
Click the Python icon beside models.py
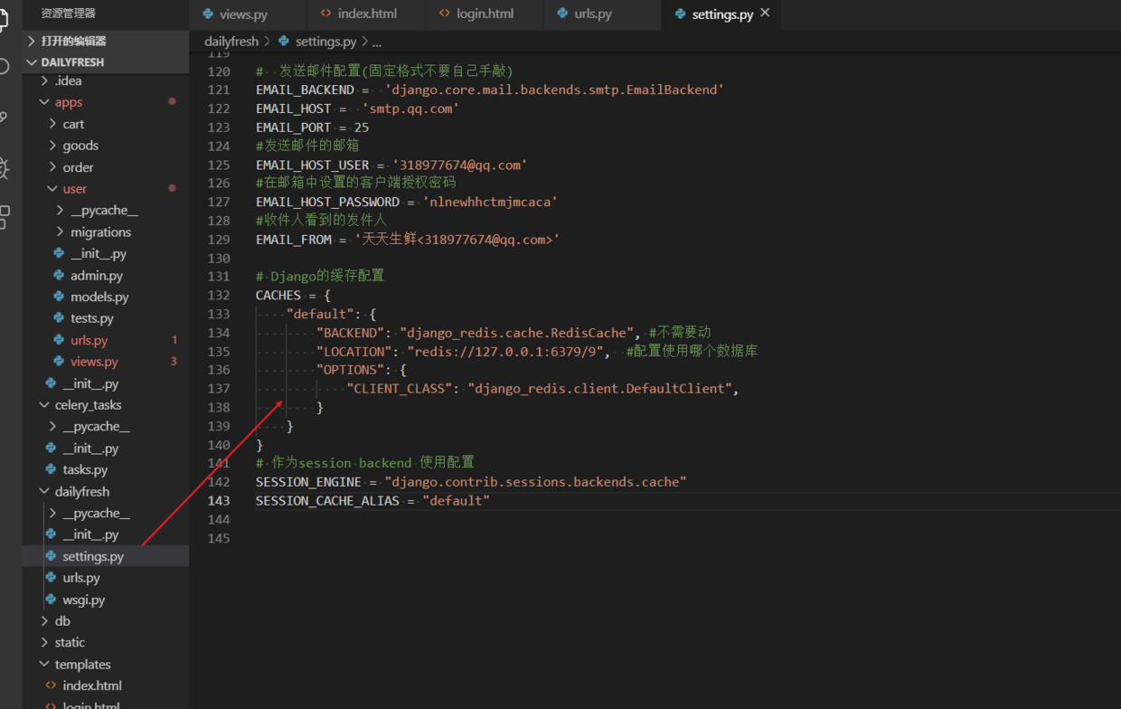[x=59, y=297]
